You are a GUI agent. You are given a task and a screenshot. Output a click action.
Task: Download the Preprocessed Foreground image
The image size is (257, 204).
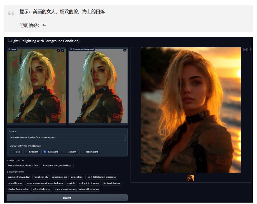coord(125,50)
